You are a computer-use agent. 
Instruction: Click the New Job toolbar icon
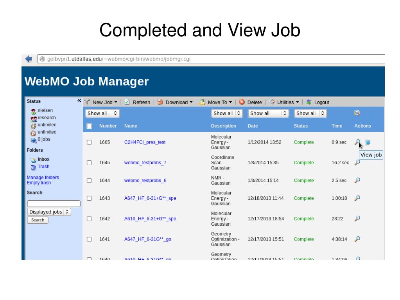(88, 102)
